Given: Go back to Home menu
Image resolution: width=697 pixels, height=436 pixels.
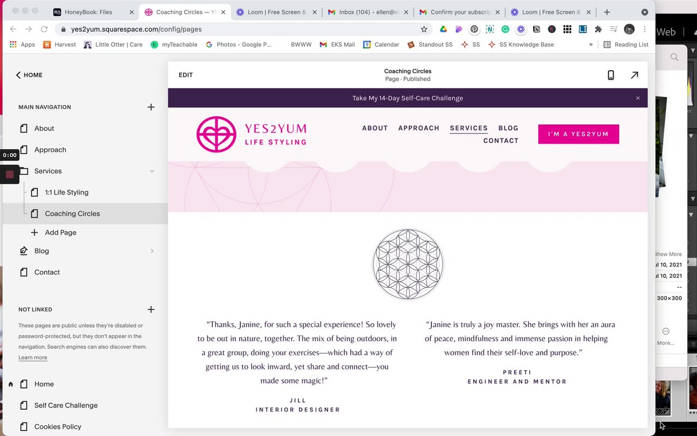Looking at the screenshot, I should (x=29, y=75).
